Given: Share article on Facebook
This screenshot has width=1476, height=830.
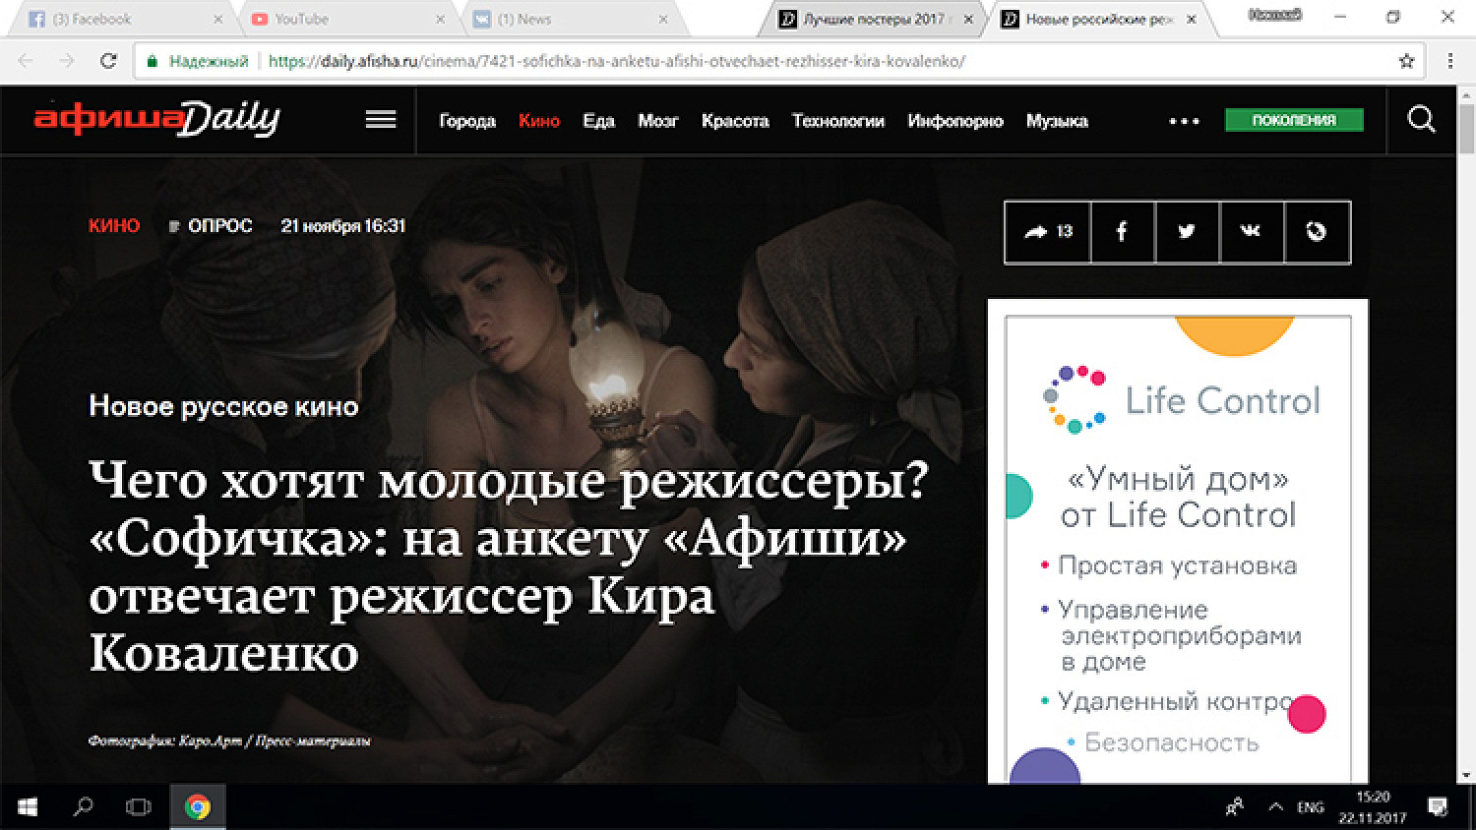Looking at the screenshot, I should [x=1122, y=232].
